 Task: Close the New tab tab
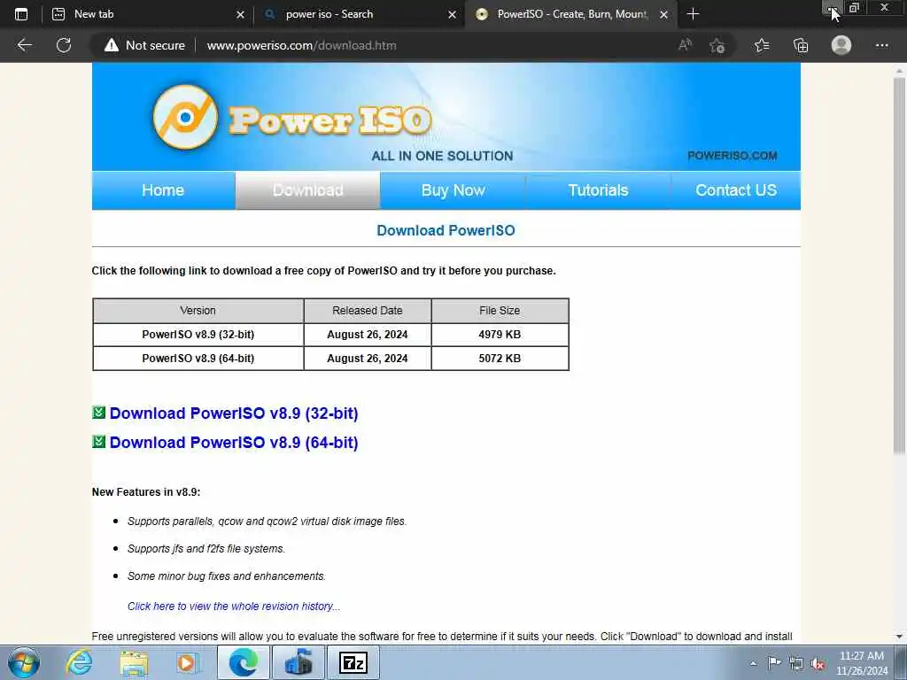(x=240, y=14)
